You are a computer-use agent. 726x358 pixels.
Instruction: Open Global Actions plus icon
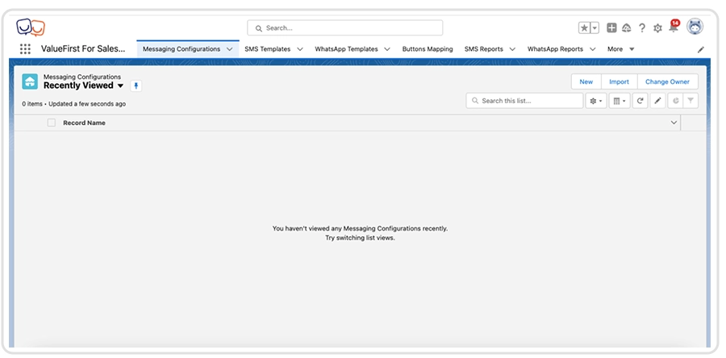611,28
